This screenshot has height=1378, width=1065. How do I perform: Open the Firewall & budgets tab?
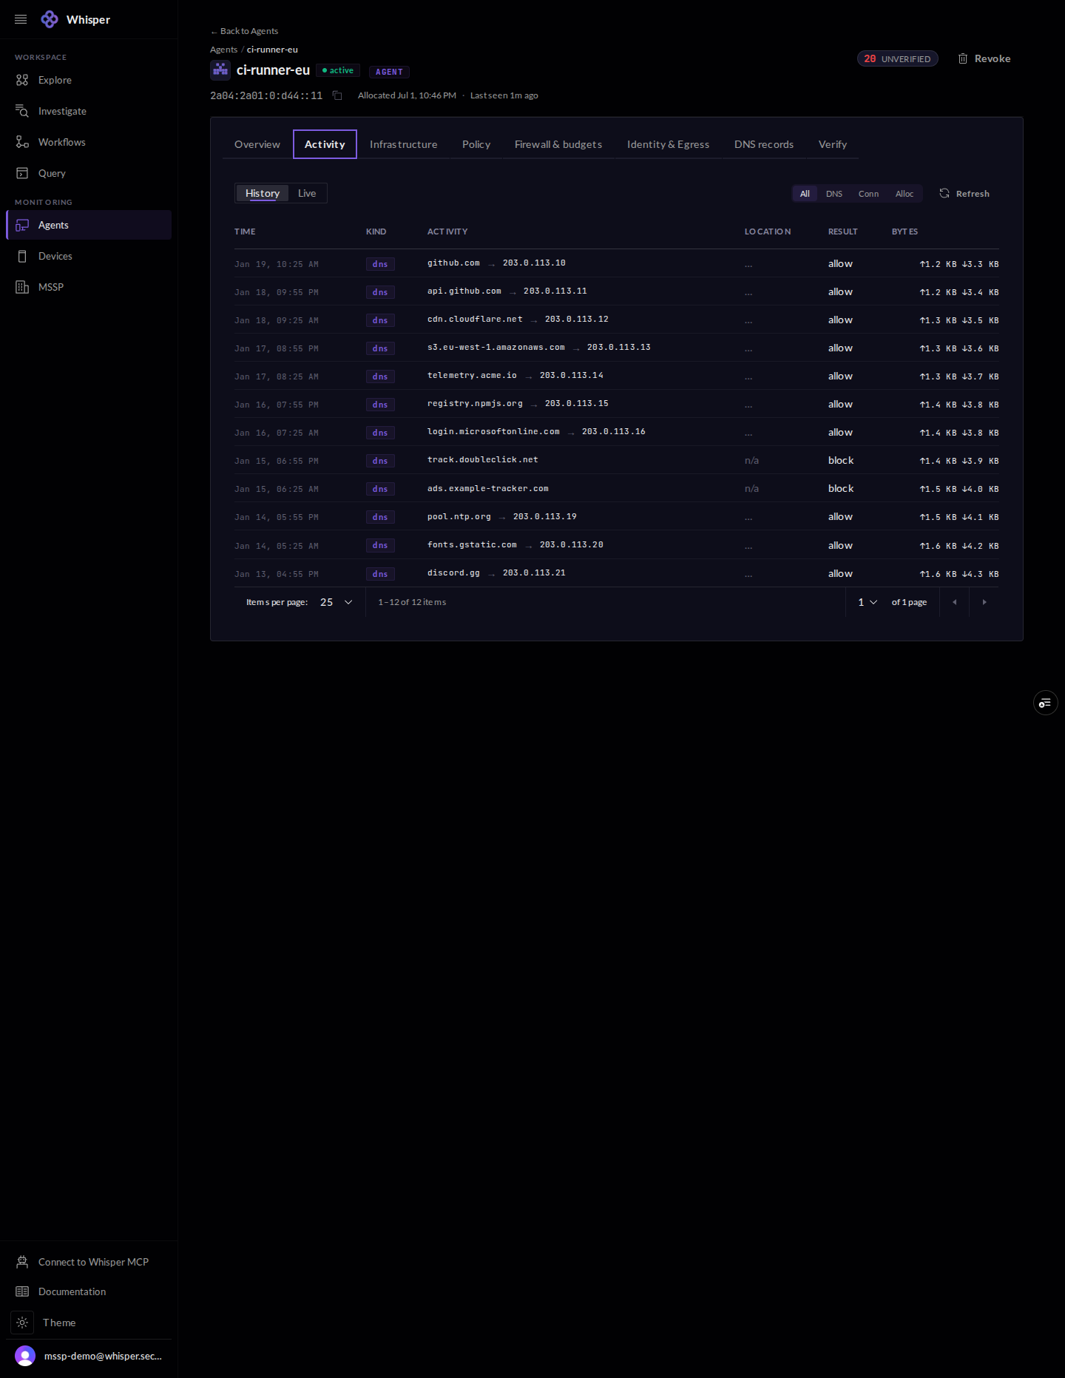(x=558, y=144)
